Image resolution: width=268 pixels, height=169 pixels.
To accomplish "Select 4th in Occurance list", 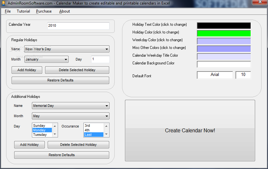I will pyautogui.click(x=94, y=130).
